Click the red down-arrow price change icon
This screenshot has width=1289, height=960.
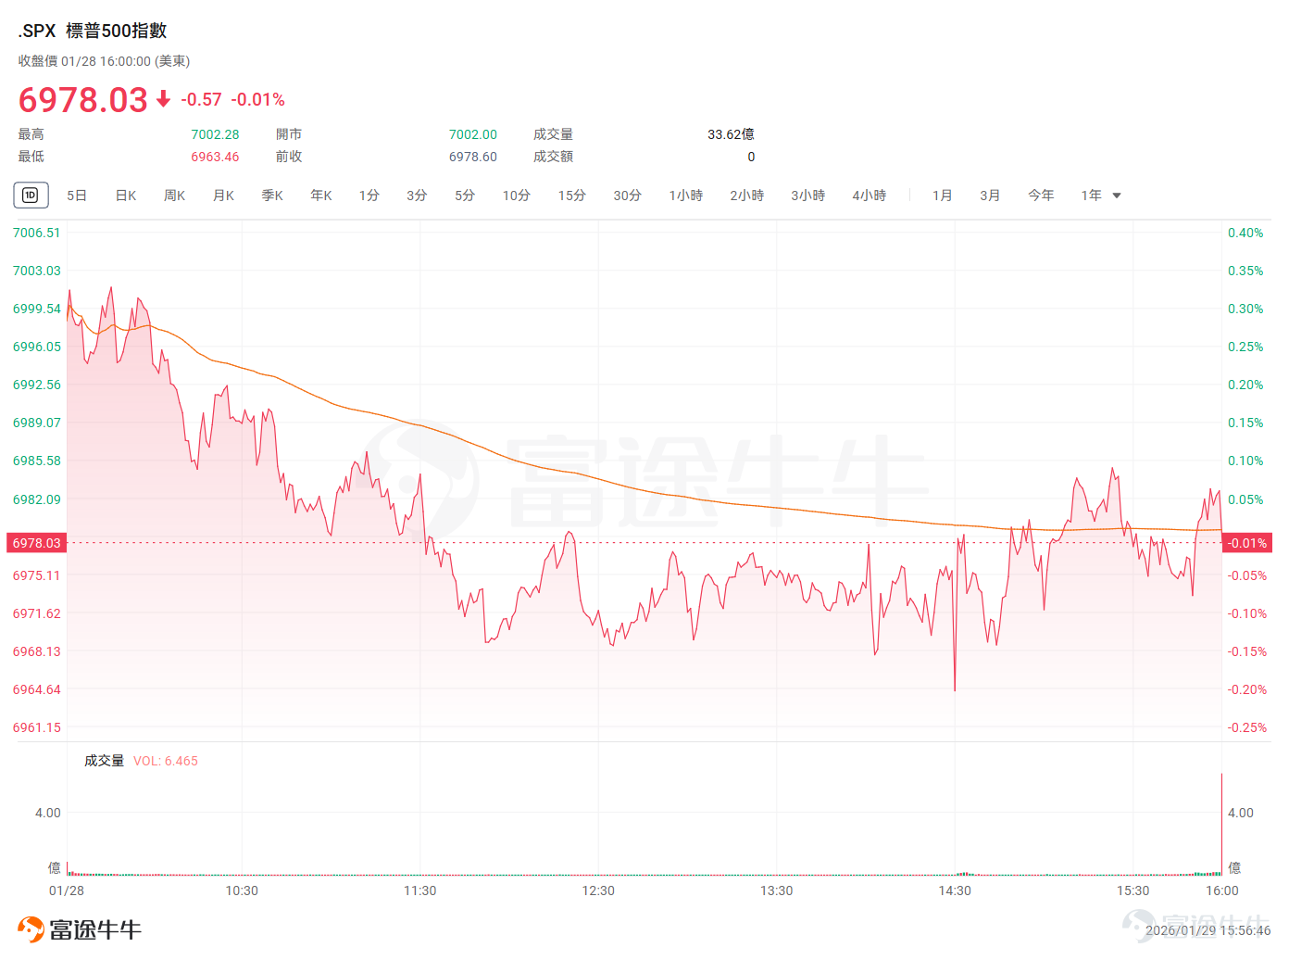163,98
